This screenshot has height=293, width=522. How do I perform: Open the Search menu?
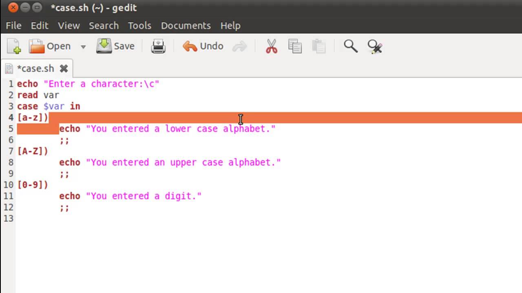[104, 25]
